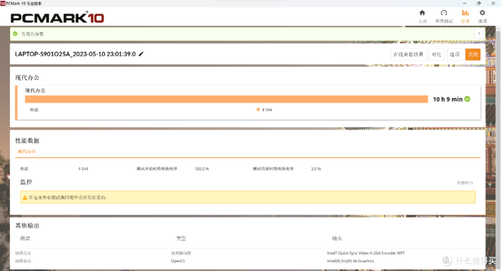The image size is (501, 271).
Task: Click the 有效的分数 status text
Action: (x=32, y=34)
